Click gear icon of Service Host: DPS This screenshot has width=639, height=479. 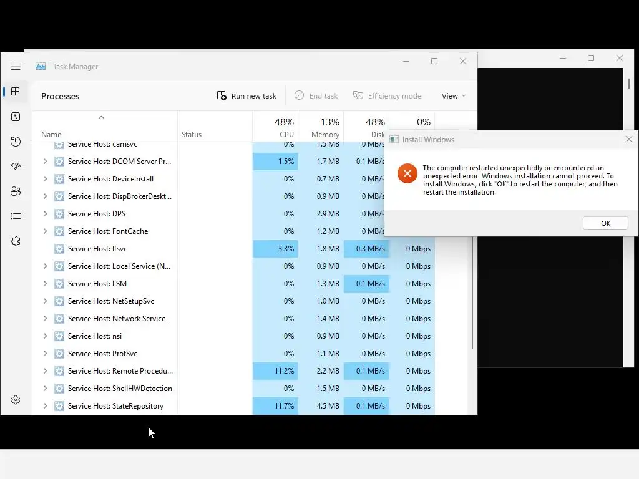(x=59, y=213)
